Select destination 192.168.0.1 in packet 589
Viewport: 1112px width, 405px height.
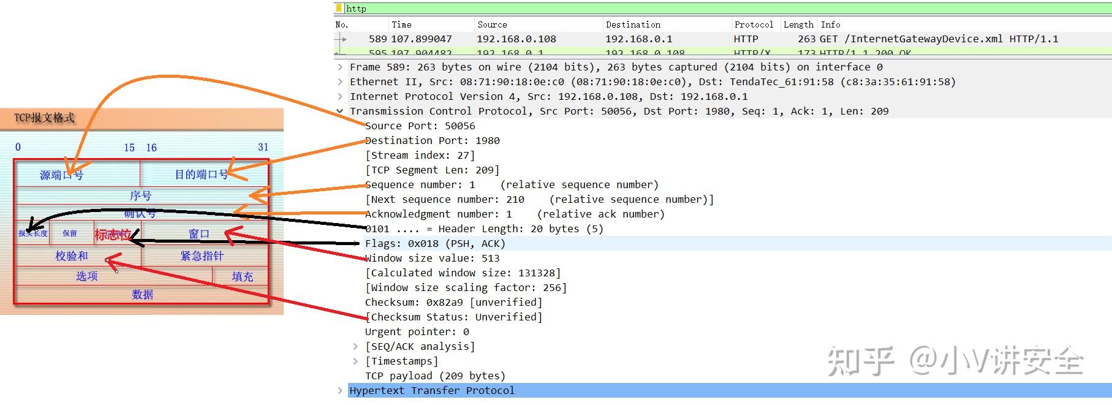[x=638, y=39]
